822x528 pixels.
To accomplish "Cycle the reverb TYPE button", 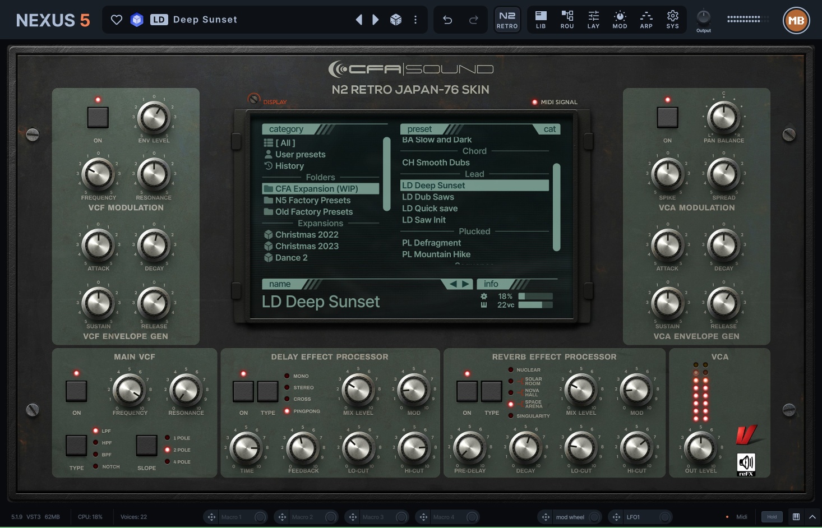I will [x=491, y=391].
